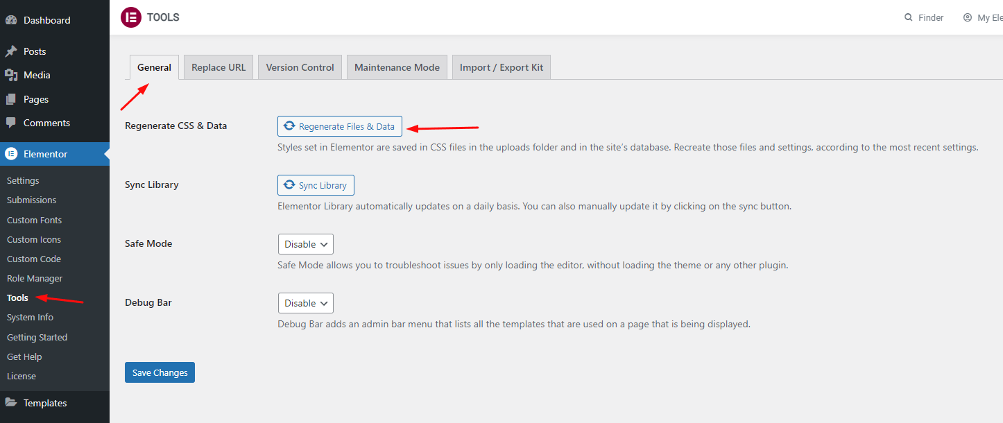
Task: Click Save Changes button
Action: point(160,372)
